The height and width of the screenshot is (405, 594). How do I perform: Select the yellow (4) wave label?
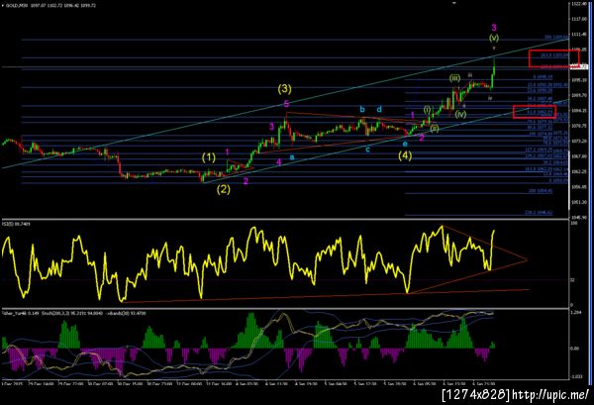click(405, 155)
